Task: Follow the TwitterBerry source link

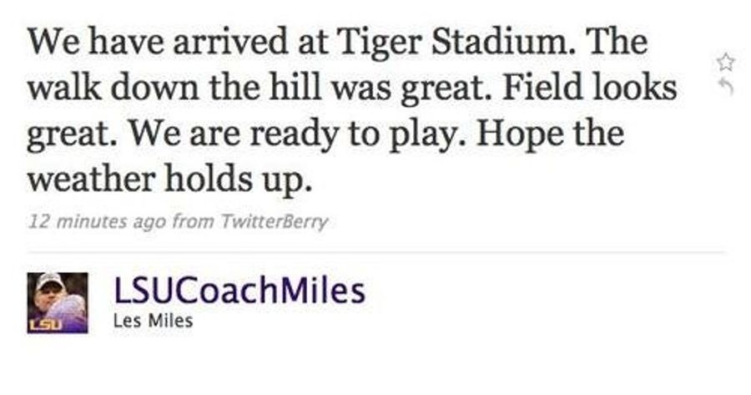Action: click(274, 222)
